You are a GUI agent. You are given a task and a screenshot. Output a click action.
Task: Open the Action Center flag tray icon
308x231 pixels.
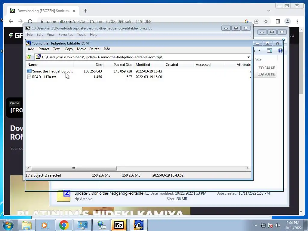pos(270,225)
